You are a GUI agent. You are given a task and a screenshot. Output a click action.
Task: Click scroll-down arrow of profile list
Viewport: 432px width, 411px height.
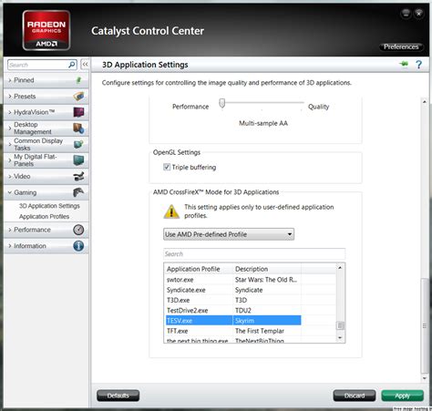340,338
